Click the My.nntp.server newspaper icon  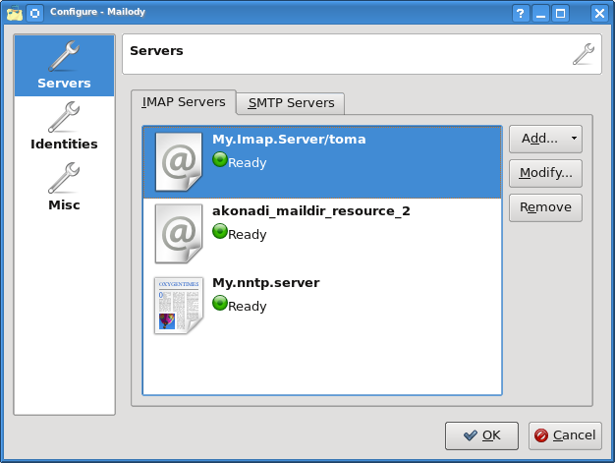click(179, 305)
